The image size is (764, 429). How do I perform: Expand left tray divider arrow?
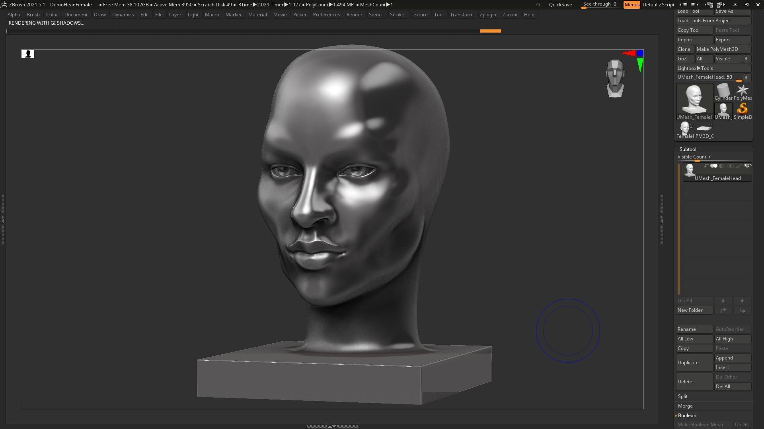pos(2,218)
